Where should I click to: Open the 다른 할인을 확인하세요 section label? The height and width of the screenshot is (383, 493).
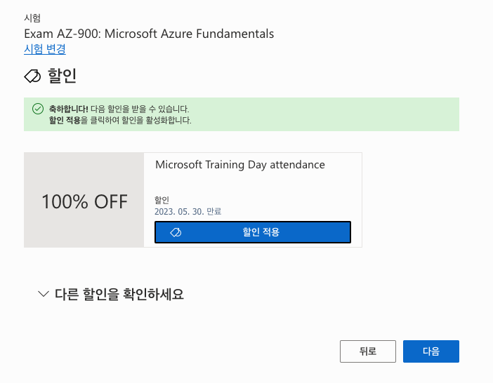pyautogui.click(x=119, y=295)
